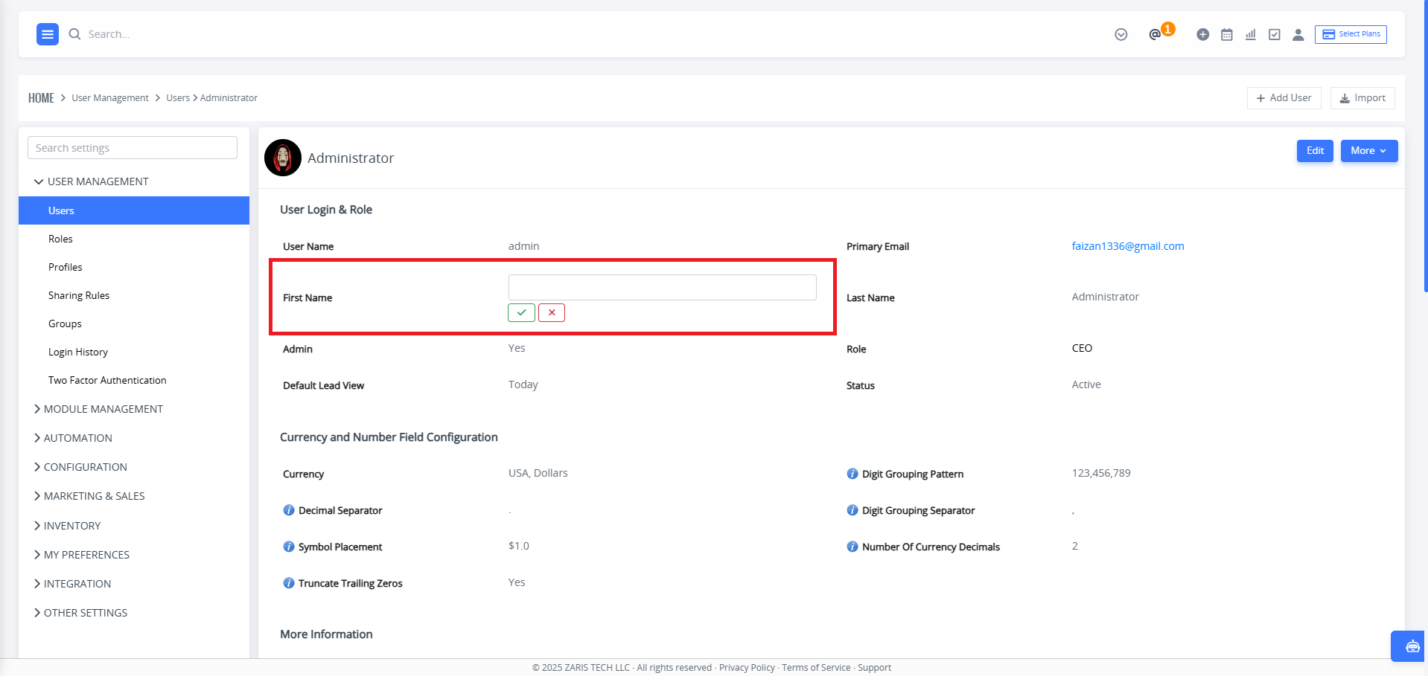Click the search magnifier icon
Viewport: 1428px width, 676px height.
pyautogui.click(x=74, y=34)
